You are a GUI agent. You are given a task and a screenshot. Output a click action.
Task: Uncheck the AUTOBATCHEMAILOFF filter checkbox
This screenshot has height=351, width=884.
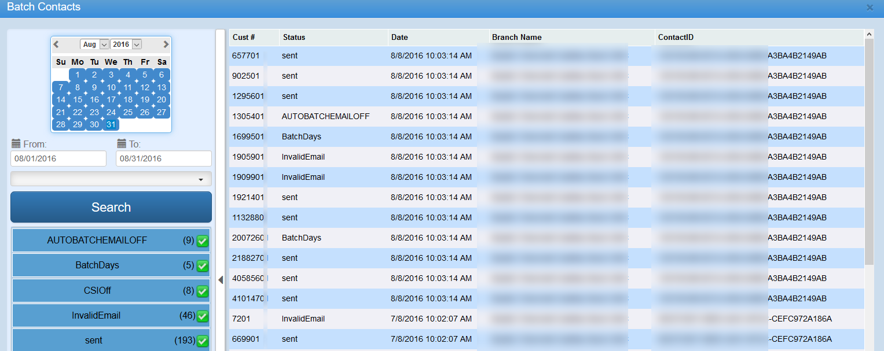click(203, 241)
